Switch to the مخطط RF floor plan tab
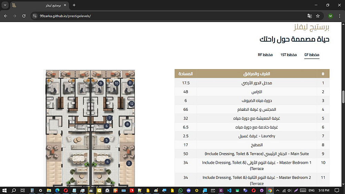Screen dimensions: 345x194 (265, 55)
